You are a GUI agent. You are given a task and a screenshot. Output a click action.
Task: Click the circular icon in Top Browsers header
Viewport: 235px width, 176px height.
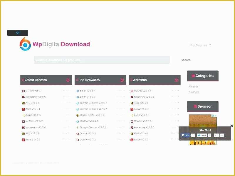pos(122,80)
